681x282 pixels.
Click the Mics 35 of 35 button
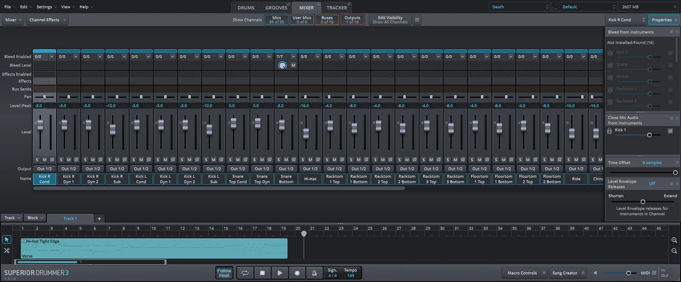pos(277,20)
